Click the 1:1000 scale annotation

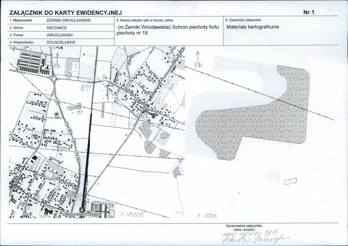click(x=207, y=216)
